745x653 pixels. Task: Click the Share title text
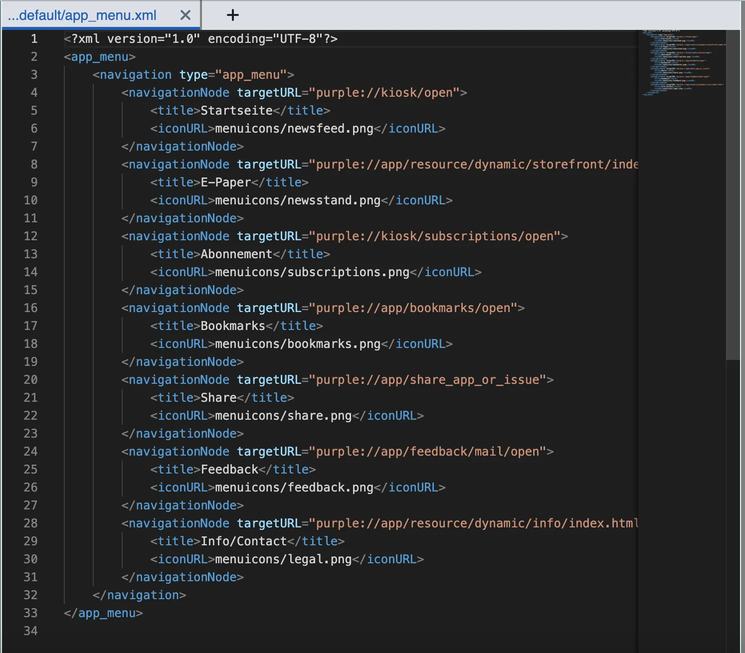point(219,398)
